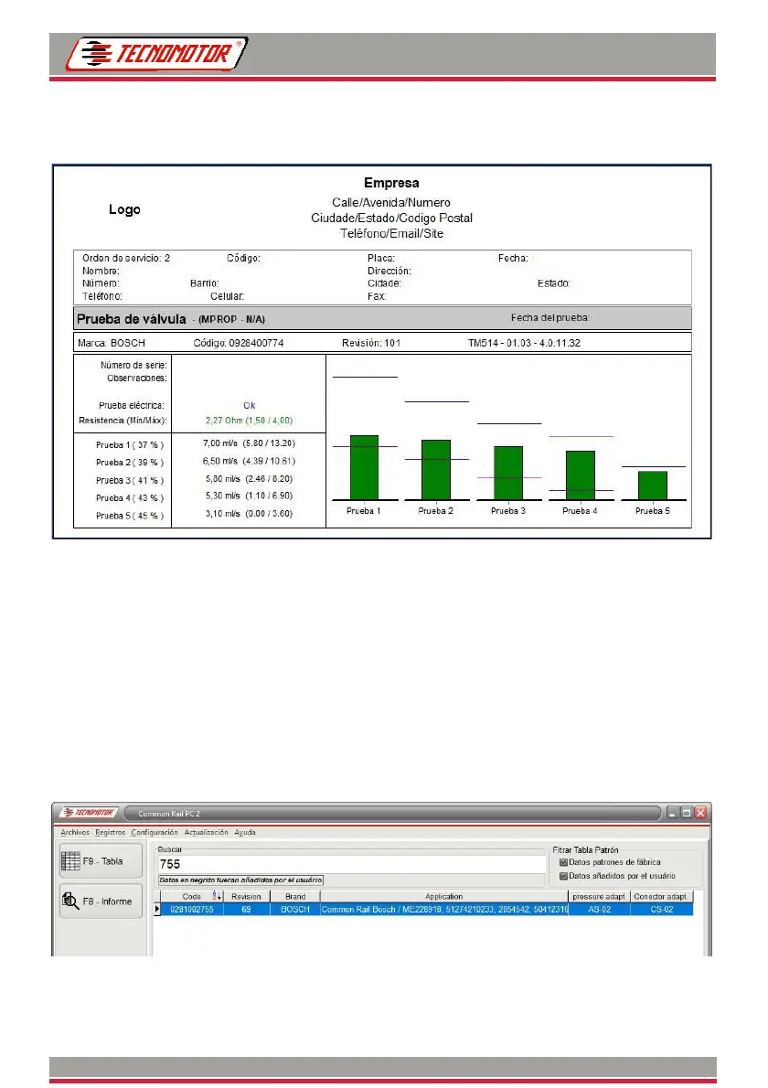The width and height of the screenshot is (768, 1088).
Task: Click the Application column header
Action: point(444,897)
